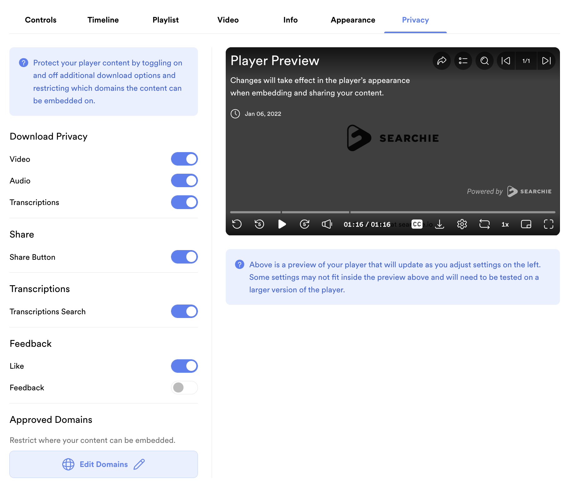Open the playlist list icon in player
The width and height of the screenshot is (569, 487).
463,61
